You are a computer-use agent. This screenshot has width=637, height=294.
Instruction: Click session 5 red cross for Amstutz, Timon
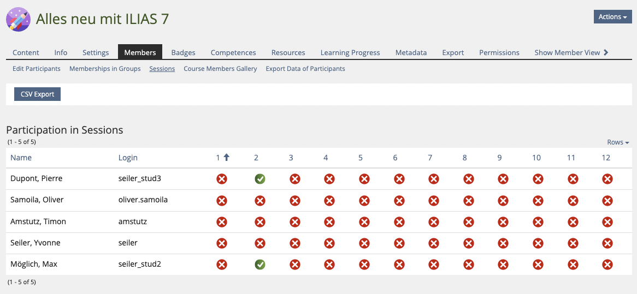pos(364,222)
